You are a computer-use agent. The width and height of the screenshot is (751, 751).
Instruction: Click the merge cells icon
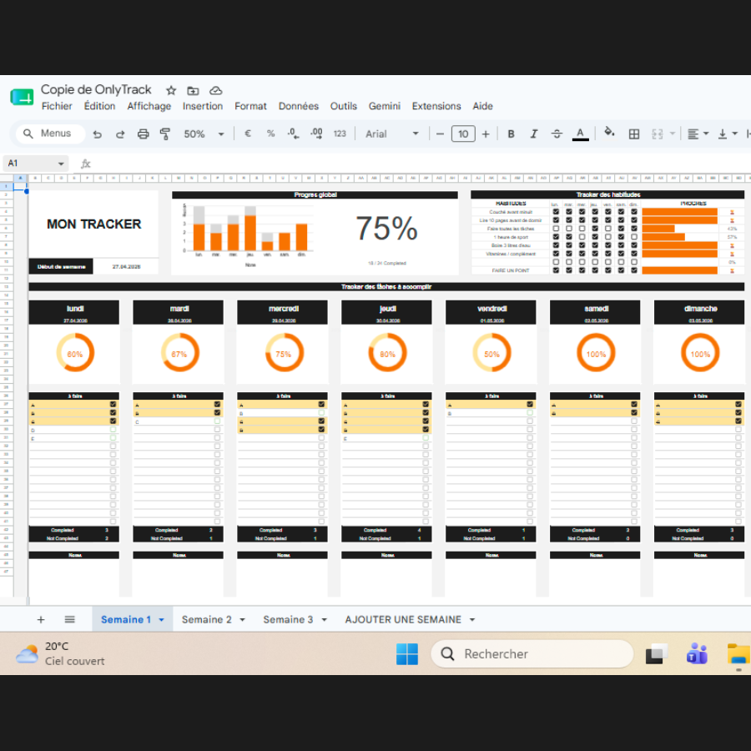pyautogui.click(x=658, y=134)
